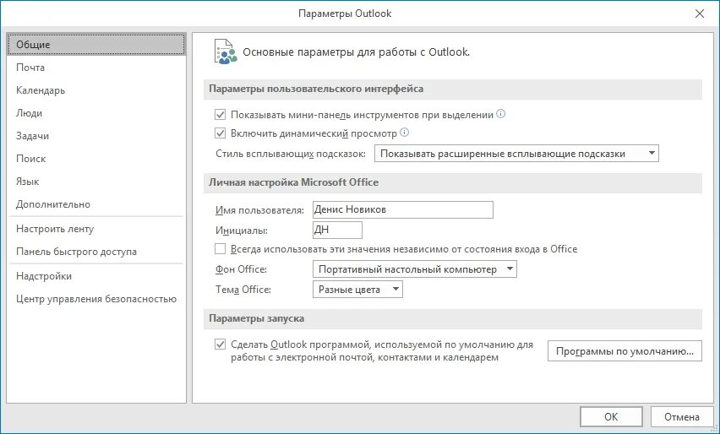The width and height of the screenshot is (720, 434).
Task: Click the 'Отмена' button
Action: 681,416
